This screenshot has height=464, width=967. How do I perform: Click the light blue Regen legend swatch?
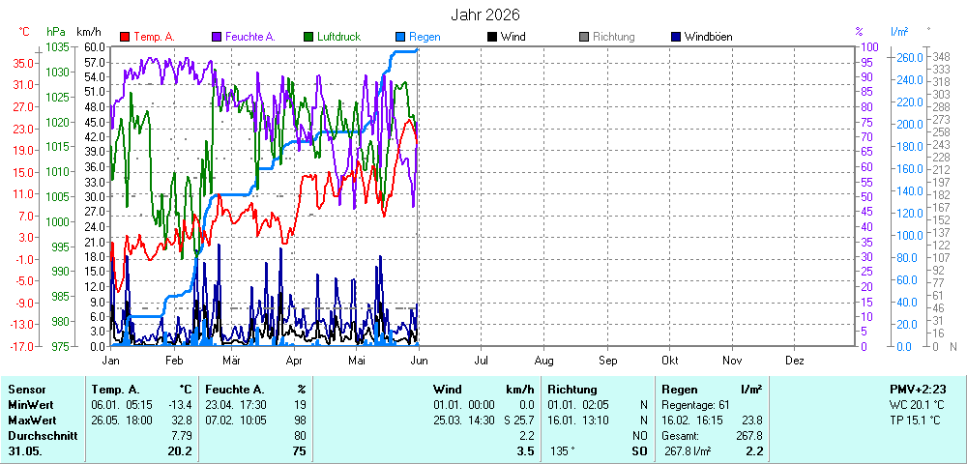pos(399,37)
